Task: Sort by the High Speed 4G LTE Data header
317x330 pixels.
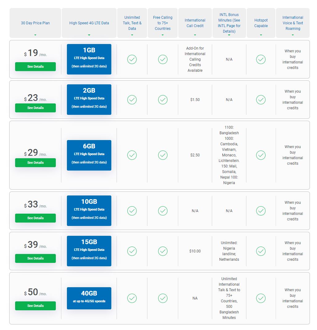Action: coord(89,23)
